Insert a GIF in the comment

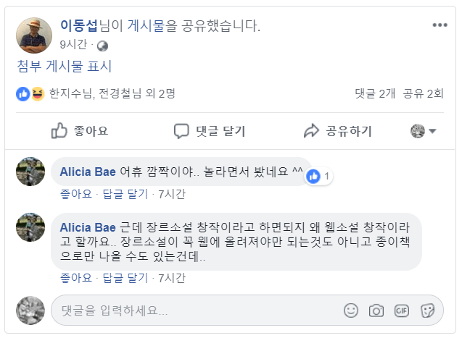point(402,310)
